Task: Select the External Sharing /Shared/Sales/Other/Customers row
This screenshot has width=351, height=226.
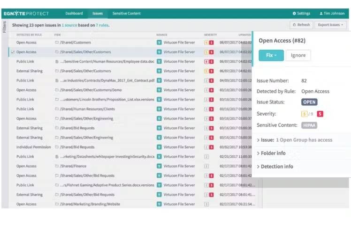Action: click(130, 71)
